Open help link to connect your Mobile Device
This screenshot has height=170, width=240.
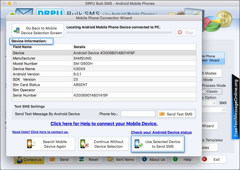coord(104,124)
